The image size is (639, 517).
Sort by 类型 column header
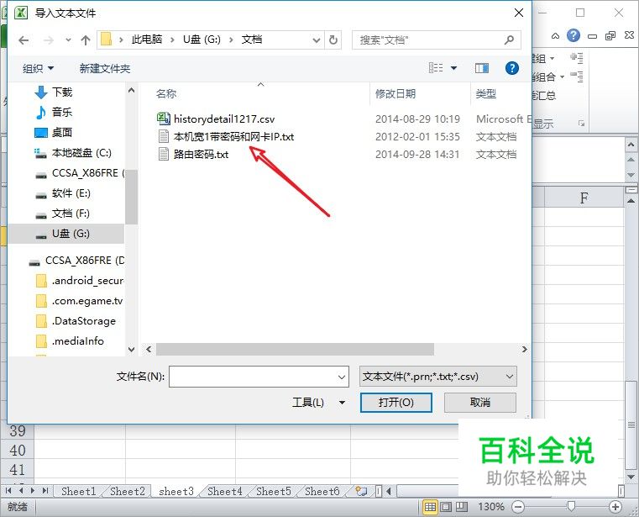point(486,94)
